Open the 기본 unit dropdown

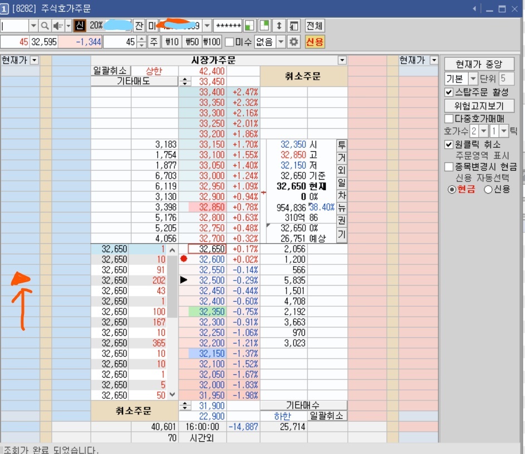pyautogui.click(x=473, y=79)
